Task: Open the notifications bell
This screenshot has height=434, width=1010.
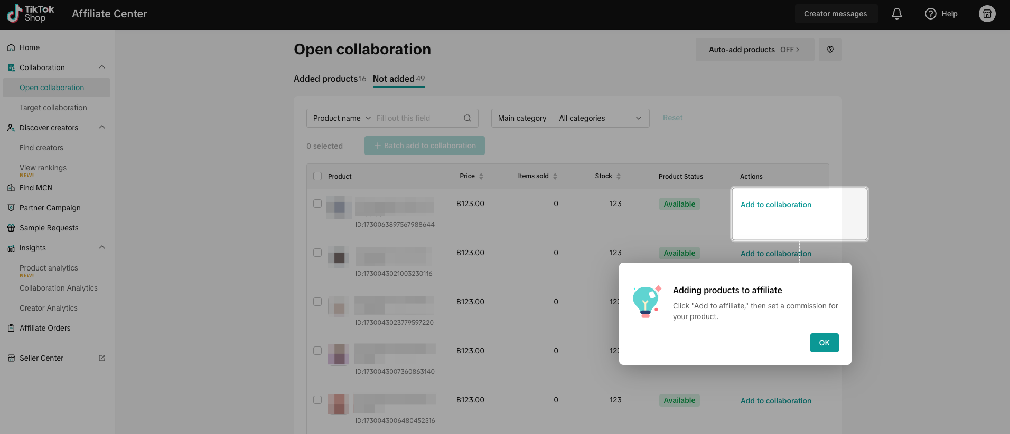Action: click(896, 14)
